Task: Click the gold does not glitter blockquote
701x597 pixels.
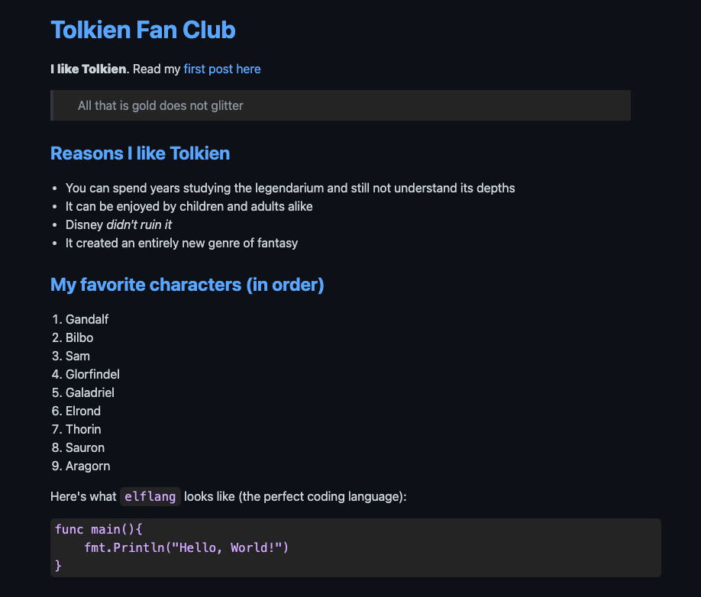Action: pos(341,105)
